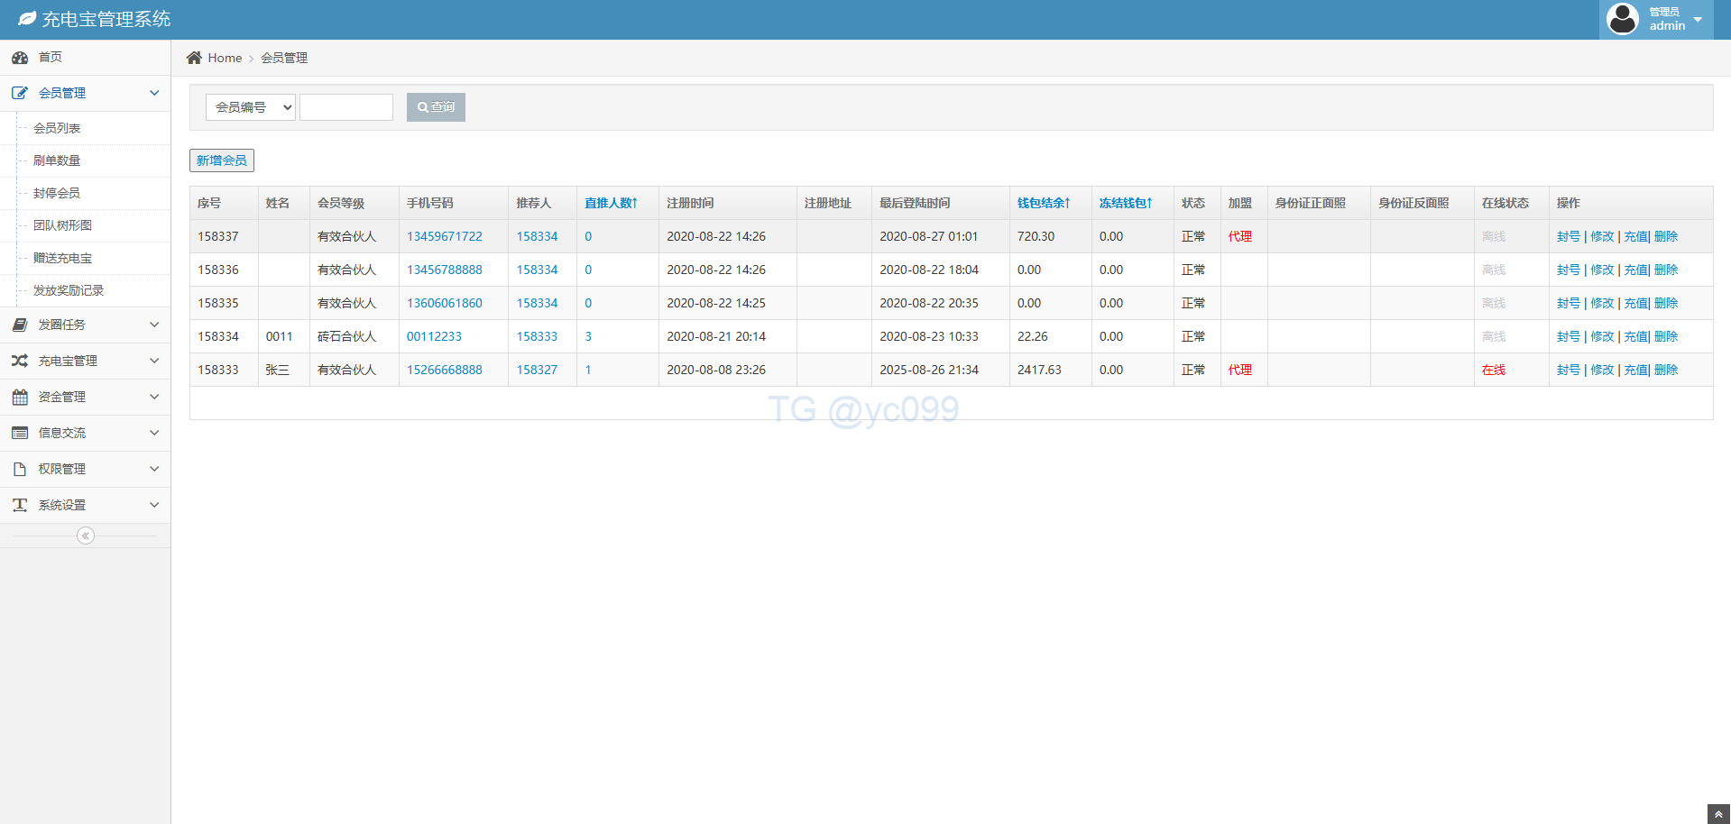The image size is (1731, 824).
Task: Open the 会员编号 search field dropdown
Action: click(251, 107)
